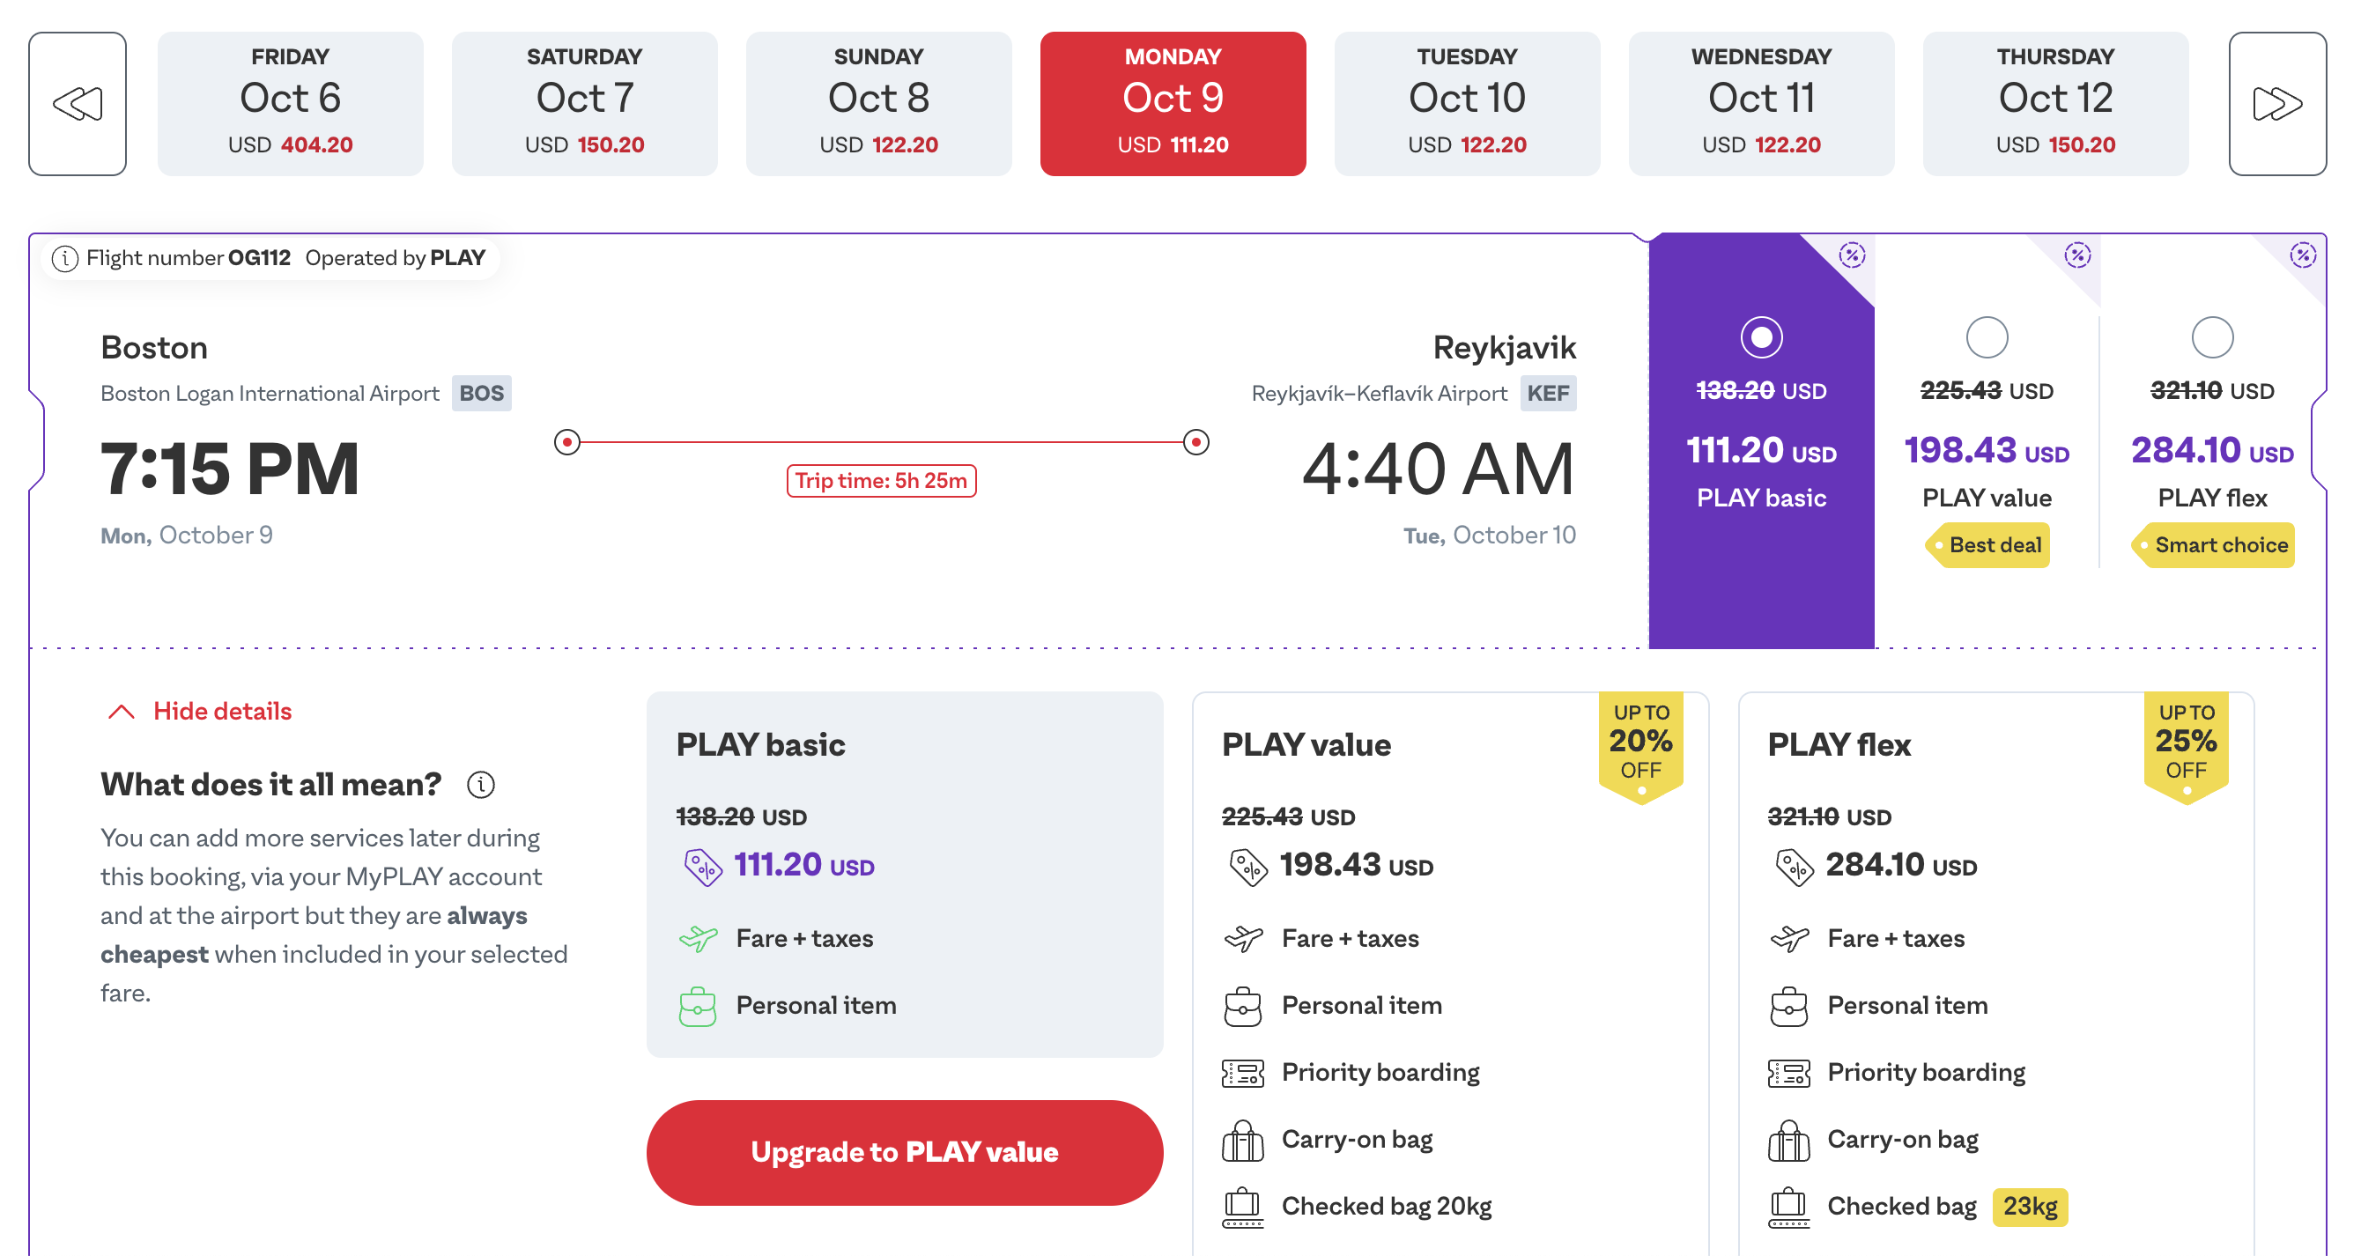Click Upgrade to PLAY value button

point(904,1151)
